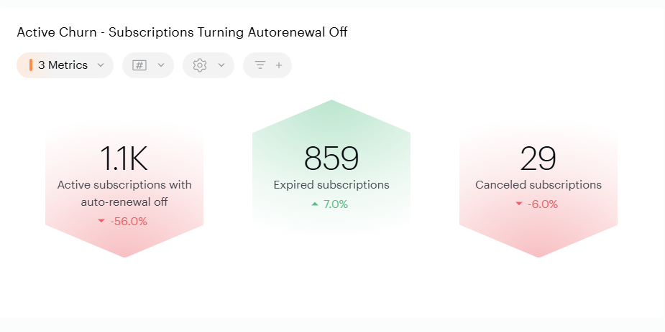The height and width of the screenshot is (332, 665).
Task: Expand the chevron next to # icon
Action: coord(161,65)
